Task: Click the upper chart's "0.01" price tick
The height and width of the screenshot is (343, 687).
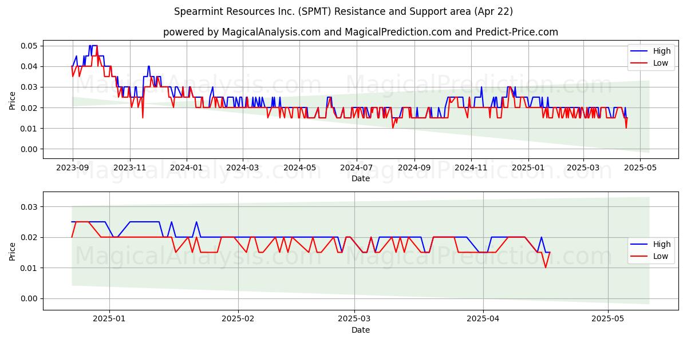Action: click(x=29, y=129)
